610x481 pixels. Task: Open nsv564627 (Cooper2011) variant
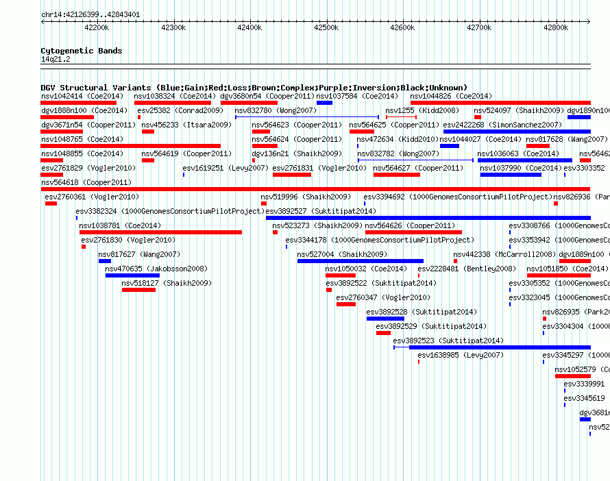coord(418,168)
